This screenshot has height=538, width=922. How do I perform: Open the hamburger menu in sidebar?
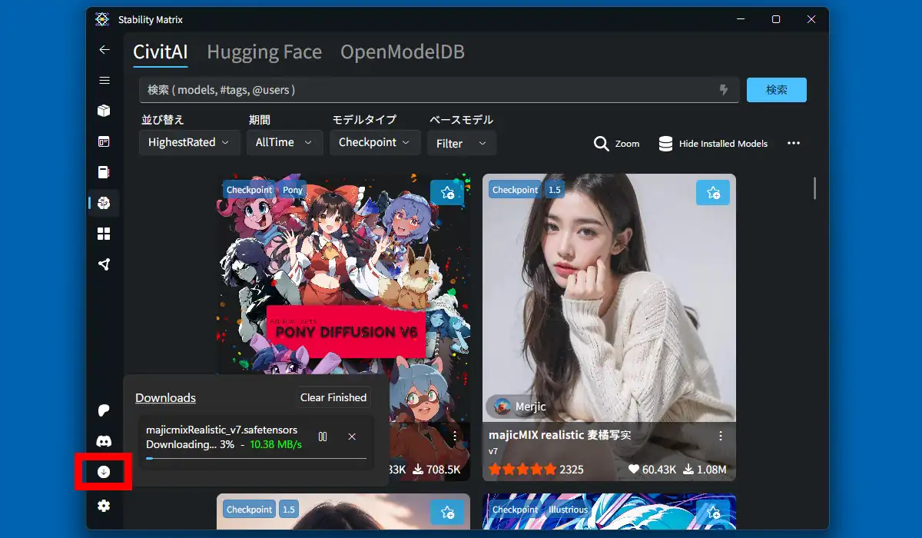(104, 80)
